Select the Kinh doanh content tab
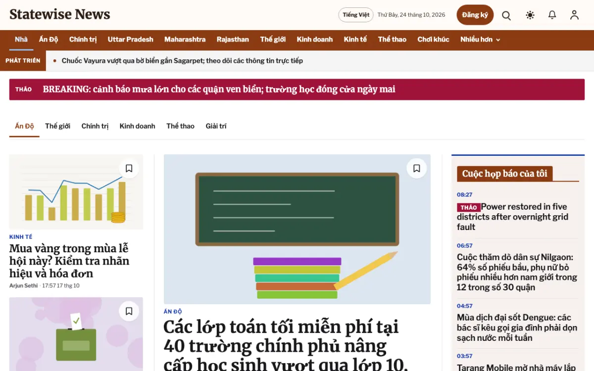 [138, 126]
